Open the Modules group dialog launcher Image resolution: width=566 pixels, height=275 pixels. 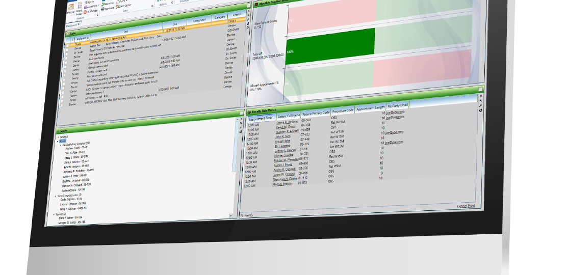pyautogui.click(x=97, y=15)
